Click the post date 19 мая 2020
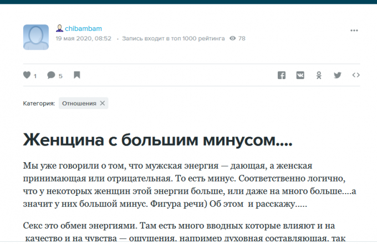Image resolution: width=377 pixels, height=244 pixels. pyautogui.click(x=83, y=39)
